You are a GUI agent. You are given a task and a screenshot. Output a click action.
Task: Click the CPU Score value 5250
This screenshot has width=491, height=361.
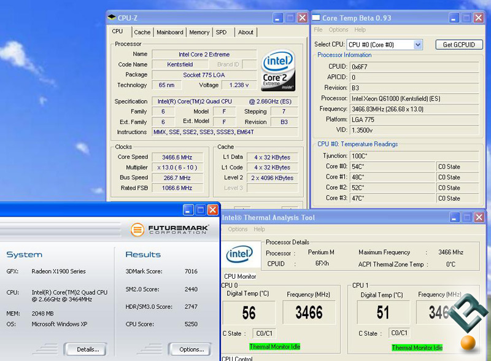[x=191, y=324]
